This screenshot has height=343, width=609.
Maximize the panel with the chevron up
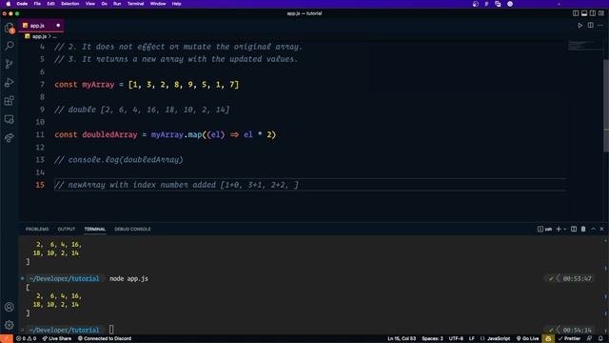[593, 229]
